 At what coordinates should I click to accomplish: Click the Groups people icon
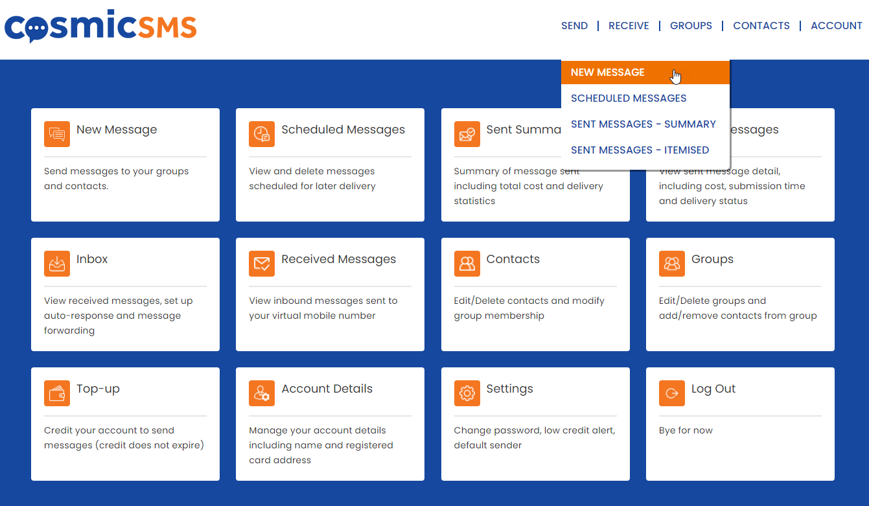pos(672,264)
